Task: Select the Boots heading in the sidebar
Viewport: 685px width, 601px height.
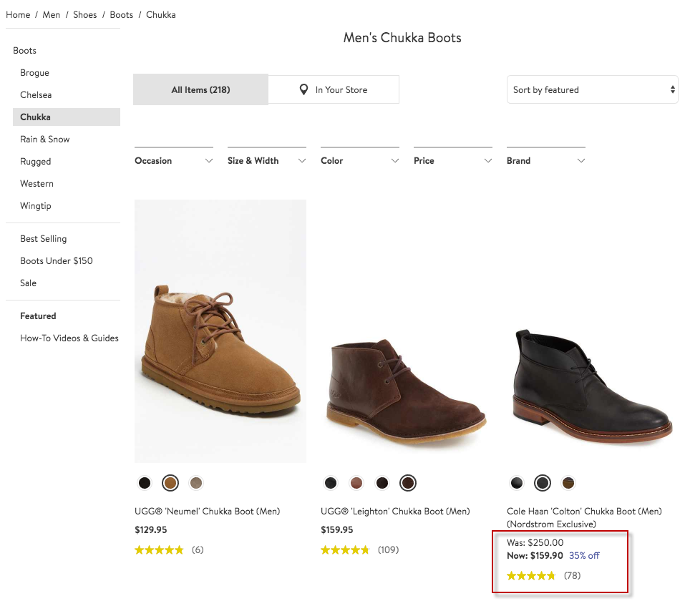Action: point(24,51)
